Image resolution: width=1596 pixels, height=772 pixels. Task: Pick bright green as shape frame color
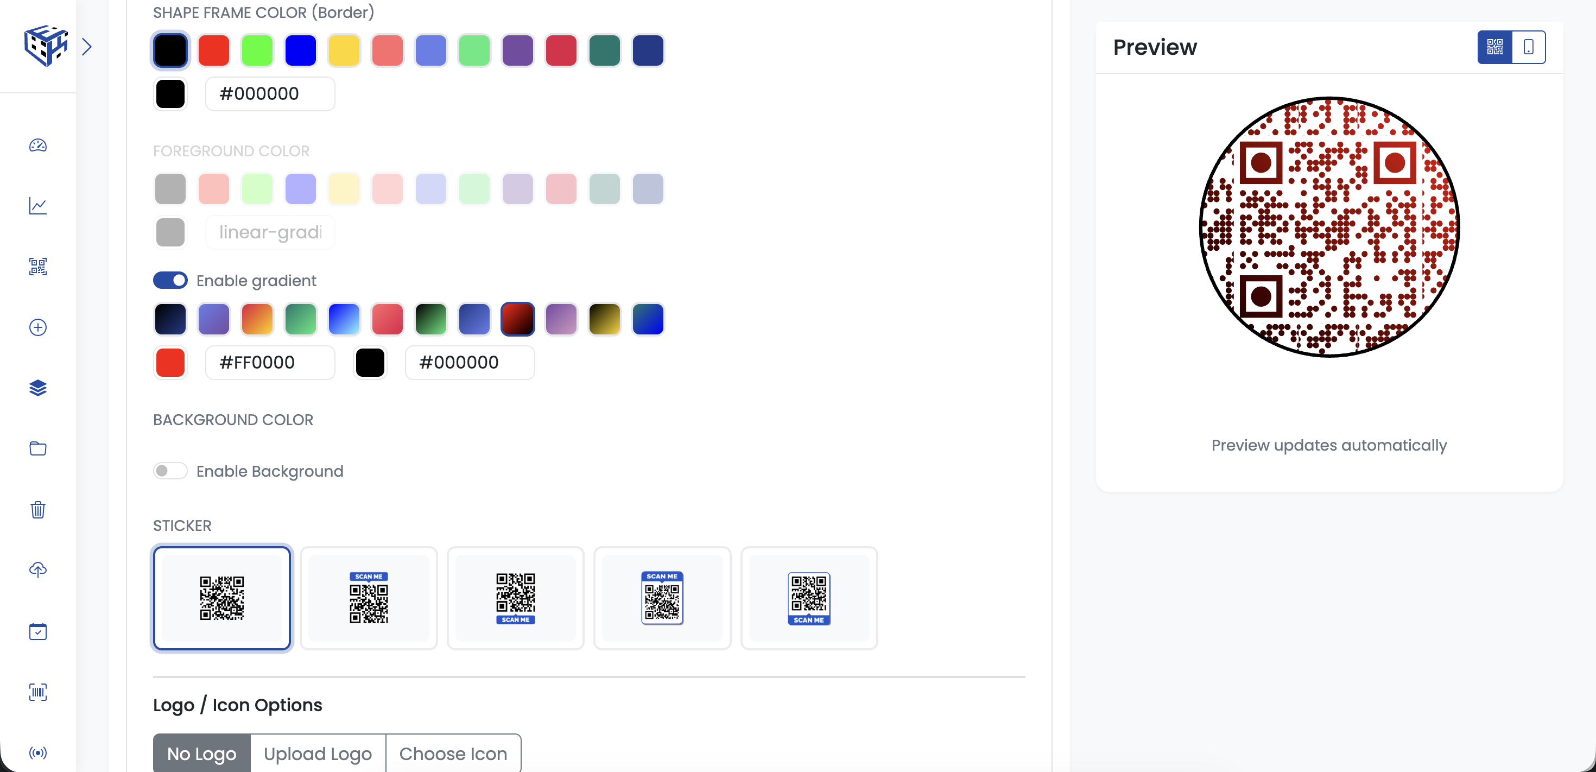coord(257,50)
